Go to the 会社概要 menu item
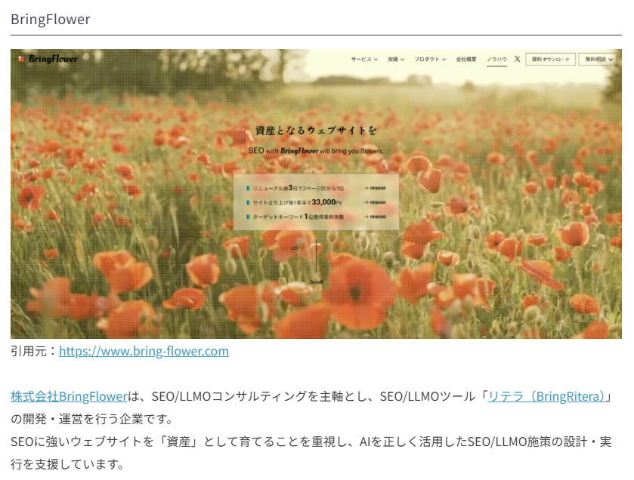The height and width of the screenshot is (480, 634). (x=466, y=59)
